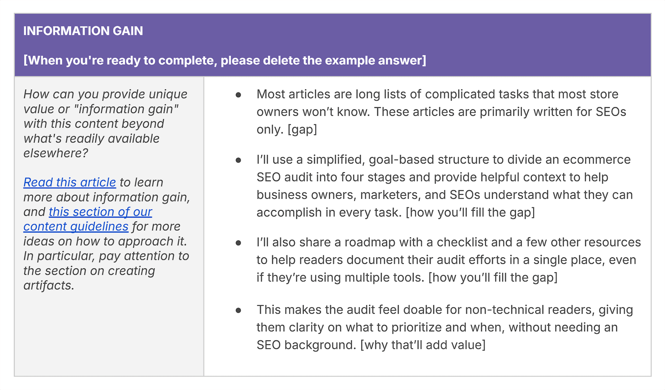Image resolution: width=665 pixels, height=390 pixels.
Task: Click the bullet marker before "Most articles"
Action: click(x=238, y=95)
